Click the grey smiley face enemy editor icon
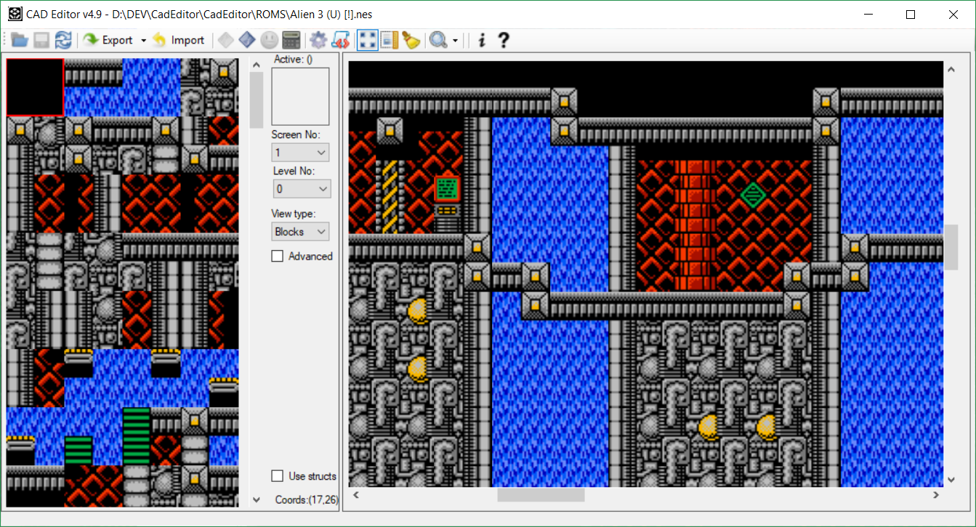Image resolution: width=976 pixels, height=527 pixels. 269,40
